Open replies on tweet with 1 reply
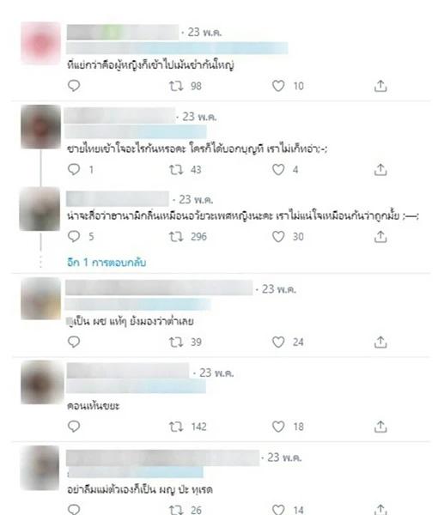Image resolution: width=438 pixels, height=515 pixels. [74, 169]
